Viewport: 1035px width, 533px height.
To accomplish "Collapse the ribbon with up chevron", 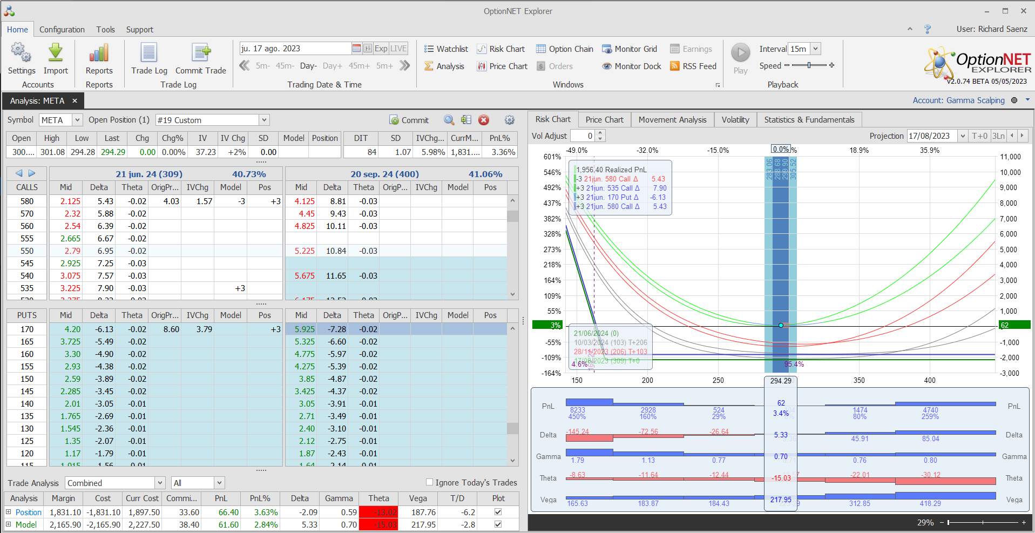I will [x=910, y=29].
